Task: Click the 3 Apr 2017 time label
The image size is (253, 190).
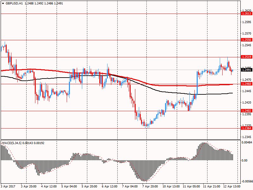Action: 8,187
